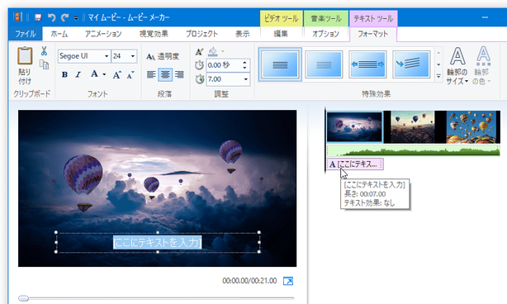Undo the last action in title bar
This screenshot has height=304, width=507.
click(51, 17)
